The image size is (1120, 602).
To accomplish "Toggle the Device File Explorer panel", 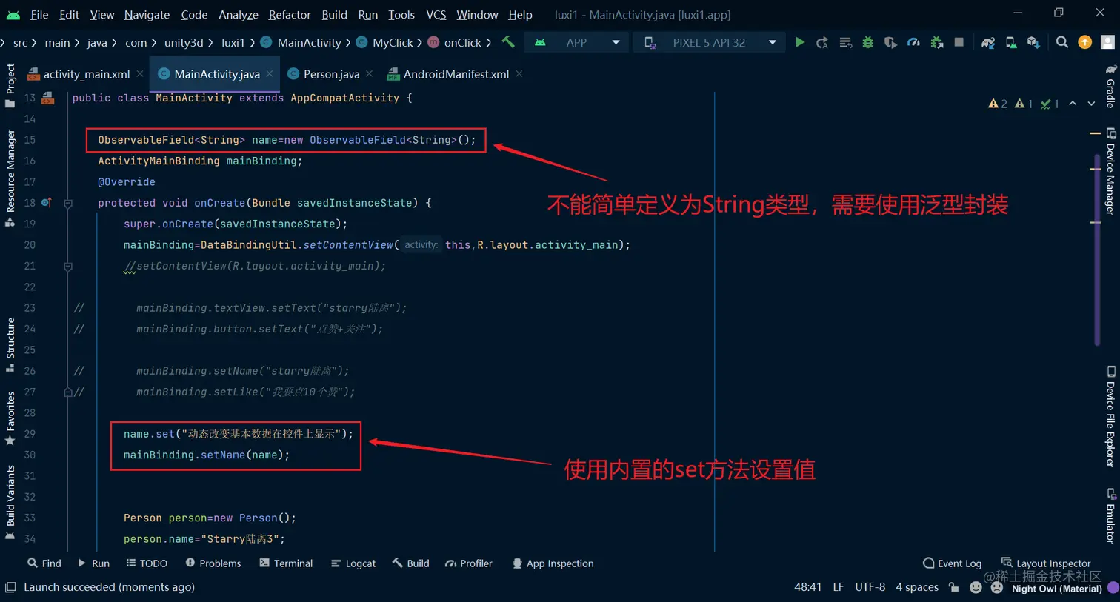I will pos(1110,416).
